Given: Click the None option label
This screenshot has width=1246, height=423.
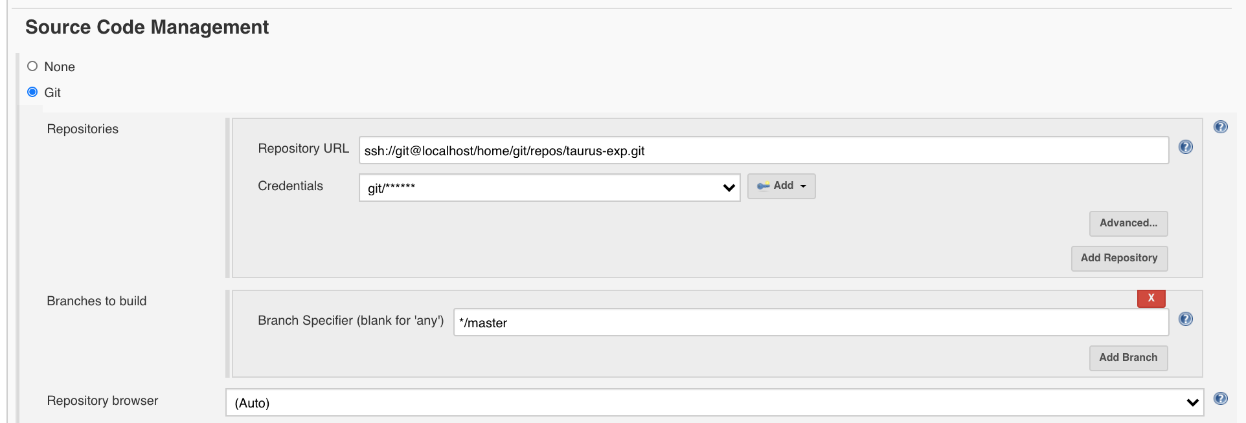Looking at the screenshot, I should 60,67.
